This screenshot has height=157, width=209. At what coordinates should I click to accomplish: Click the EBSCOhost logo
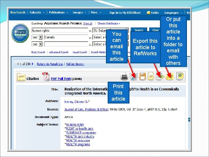tap(20, 33)
